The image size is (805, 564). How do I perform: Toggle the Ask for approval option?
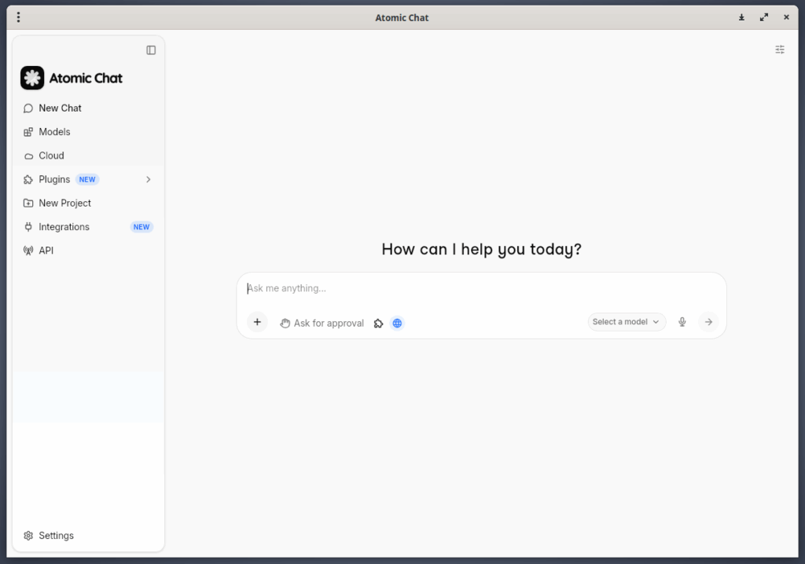point(322,324)
